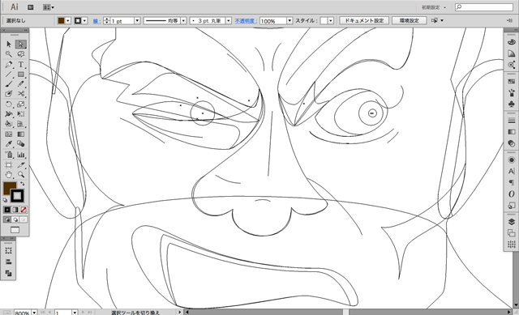Open the Align panel icon at the dock's bottom
This screenshot has height=315, width=519.
(512, 245)
